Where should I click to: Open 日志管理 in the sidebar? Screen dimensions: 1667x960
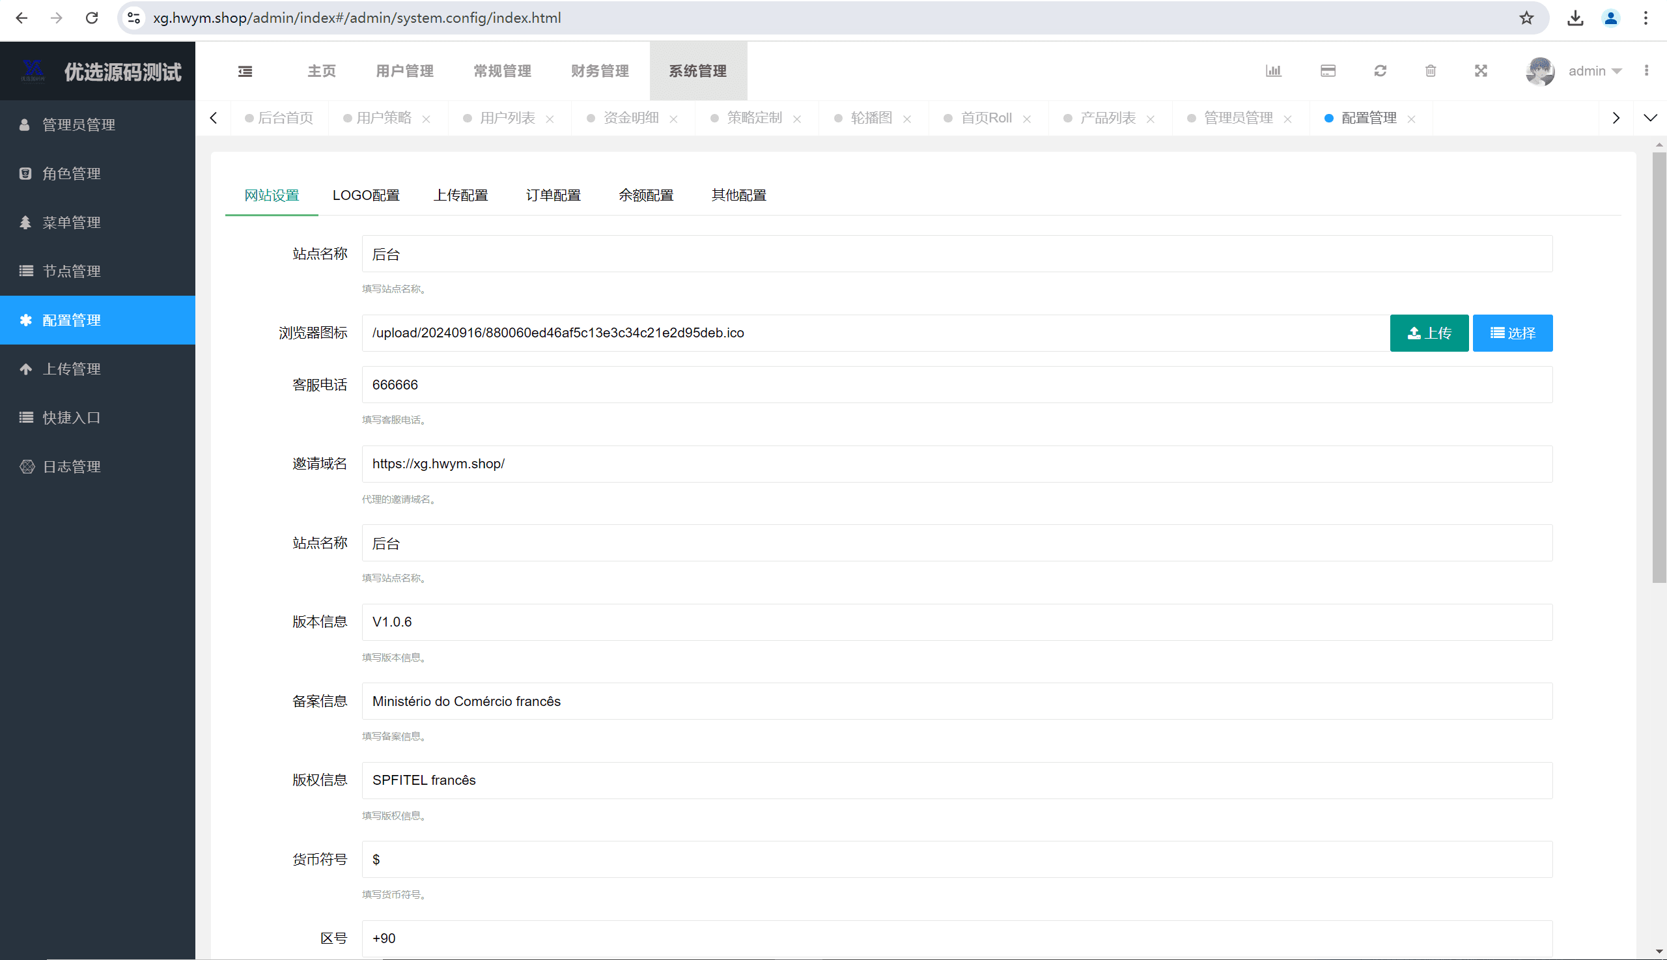pos(71,467)
